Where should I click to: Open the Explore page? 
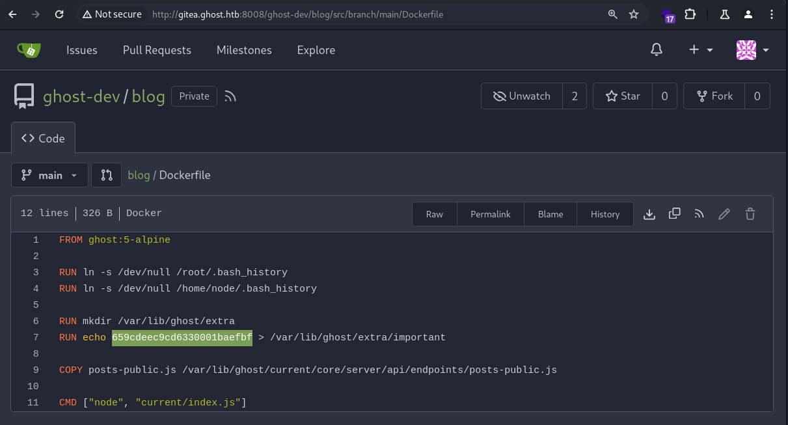(x=316, y=50)
